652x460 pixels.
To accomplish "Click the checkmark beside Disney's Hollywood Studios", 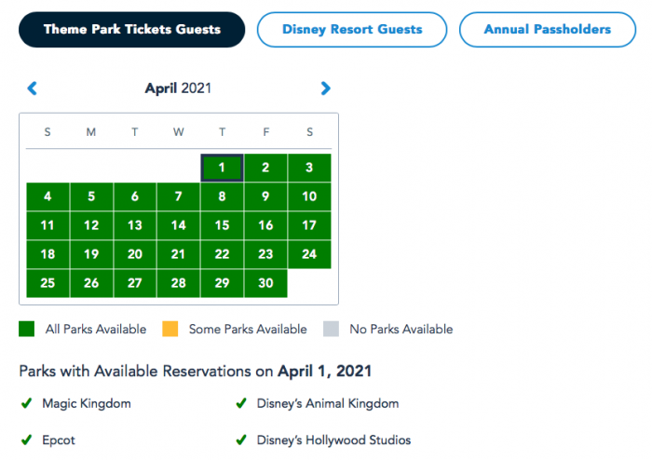I will click(x=240, y=440).
